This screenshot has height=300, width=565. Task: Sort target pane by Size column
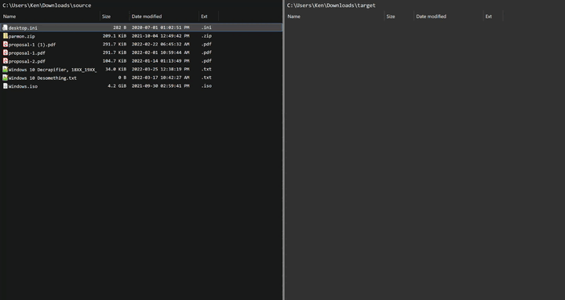click(x=391, y=16)
